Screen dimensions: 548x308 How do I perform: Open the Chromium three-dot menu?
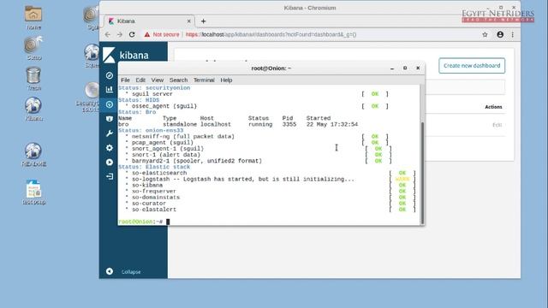[512, 34]
